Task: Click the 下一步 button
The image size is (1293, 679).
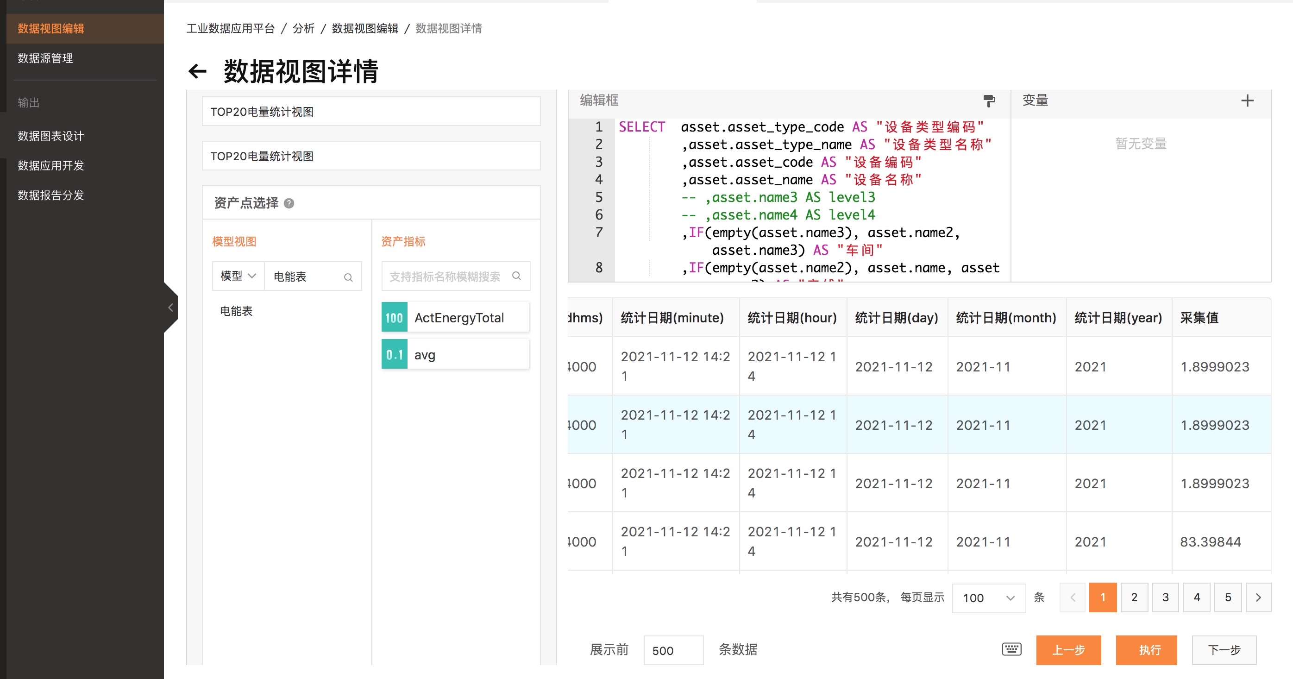Action: [x=1224, y=650]
